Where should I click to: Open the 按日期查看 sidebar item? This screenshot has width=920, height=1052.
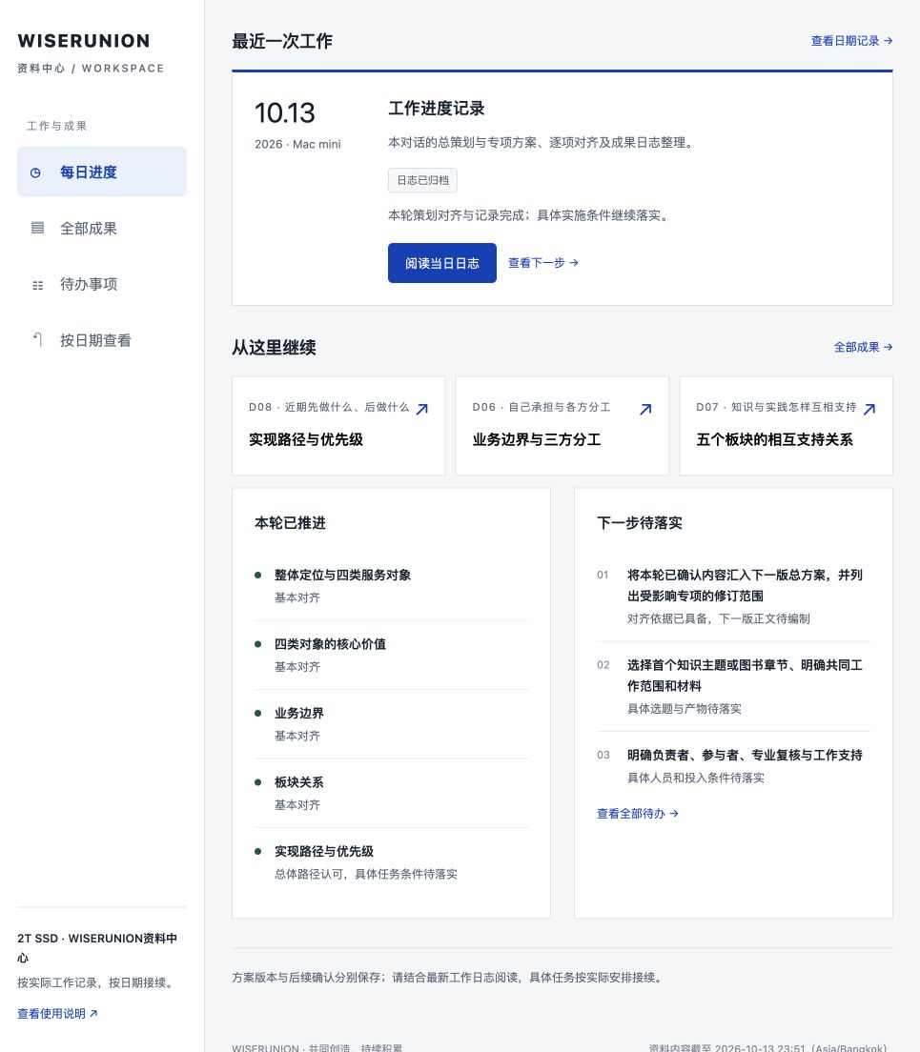(x=102, y=340)
